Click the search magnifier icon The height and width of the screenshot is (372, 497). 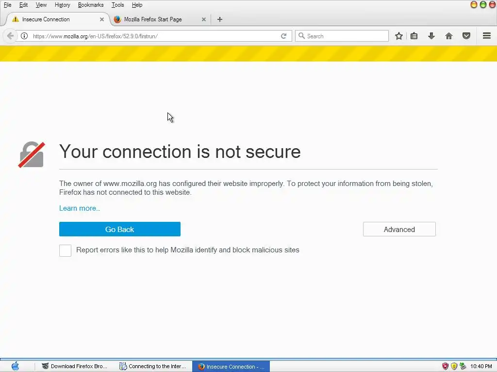302,36
